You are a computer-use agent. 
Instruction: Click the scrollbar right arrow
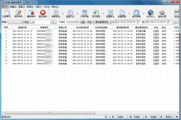(178, 112)
